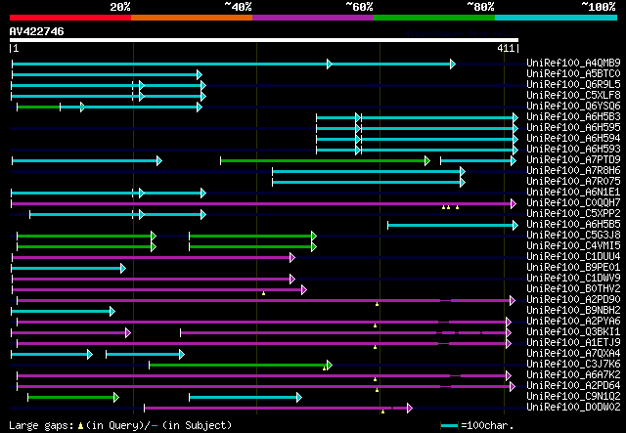Click the purple alignment bar in the D0DW02 row
This screenshot has width=626, height=433.
[278, 409]
